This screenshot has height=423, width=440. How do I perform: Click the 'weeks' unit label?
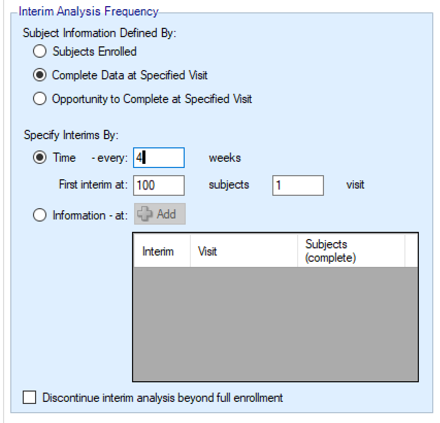click(x=224, y=158)
